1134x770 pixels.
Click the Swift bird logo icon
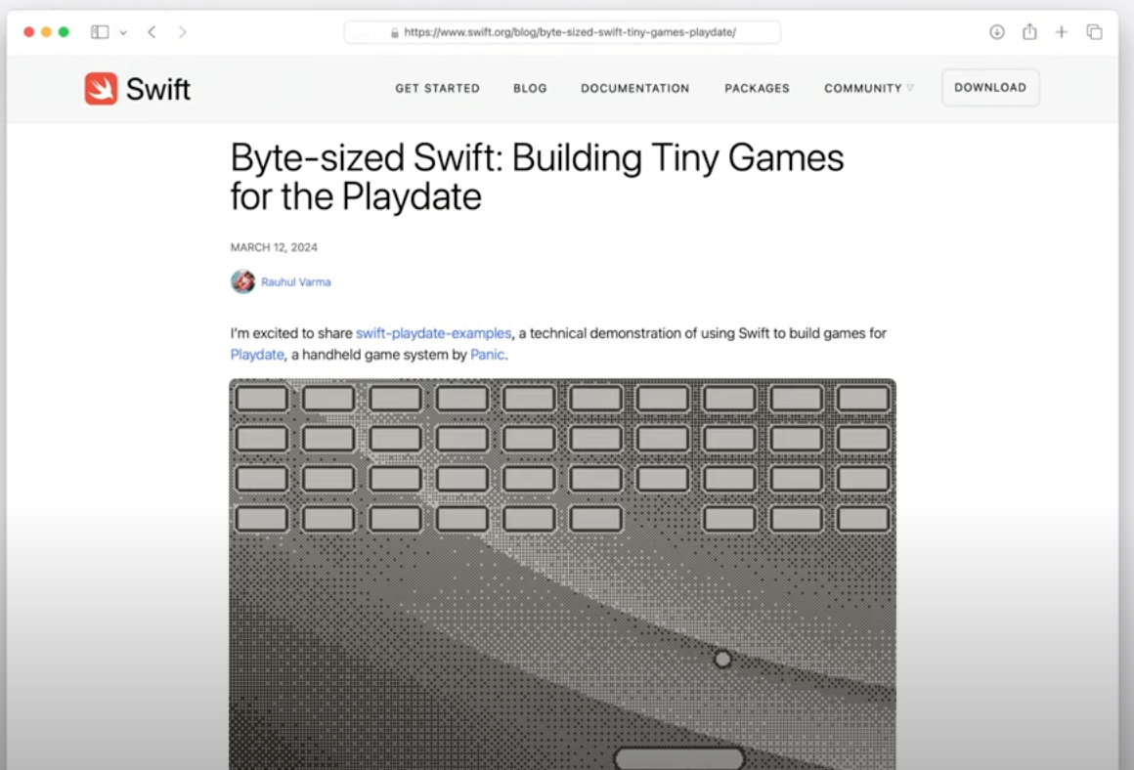101,88
